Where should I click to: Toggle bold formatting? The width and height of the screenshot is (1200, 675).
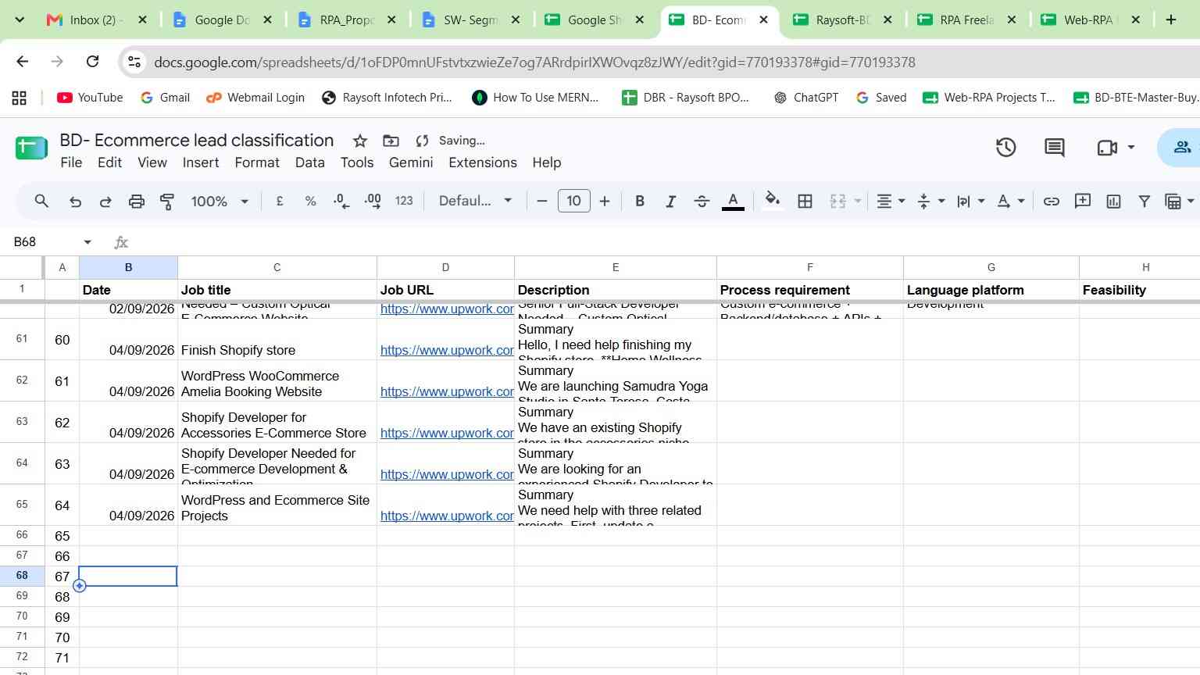(640, 202)
